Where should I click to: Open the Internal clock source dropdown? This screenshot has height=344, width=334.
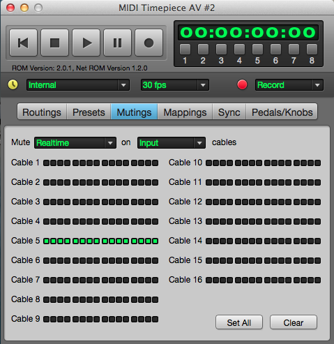coord(78,85)
